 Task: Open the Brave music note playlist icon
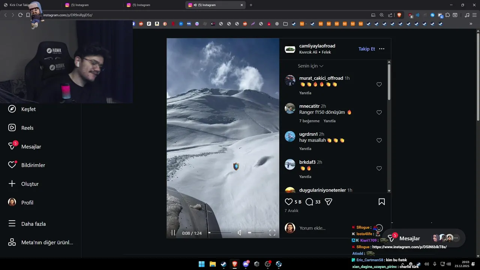pyautogui.click(x=467, y=15)
